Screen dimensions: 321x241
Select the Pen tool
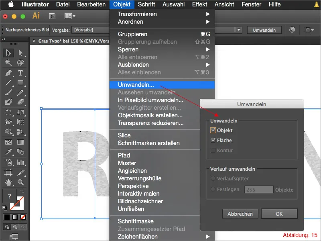point(8,73)
